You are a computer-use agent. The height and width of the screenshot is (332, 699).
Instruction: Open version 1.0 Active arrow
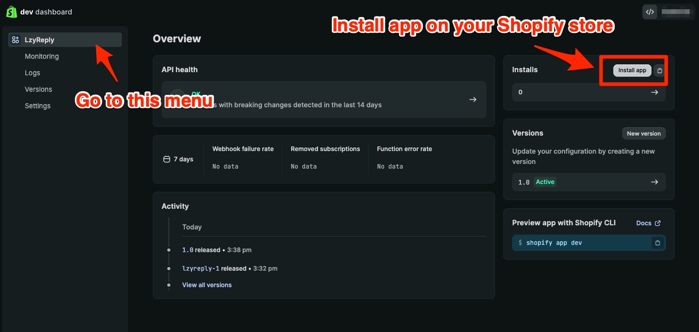[x=655, y=182]
